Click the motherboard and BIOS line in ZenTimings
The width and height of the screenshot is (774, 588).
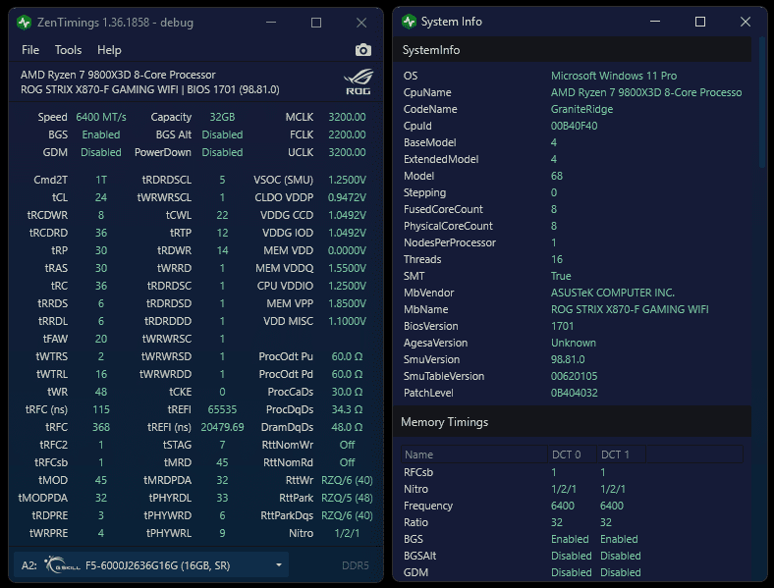click(150, 89)
